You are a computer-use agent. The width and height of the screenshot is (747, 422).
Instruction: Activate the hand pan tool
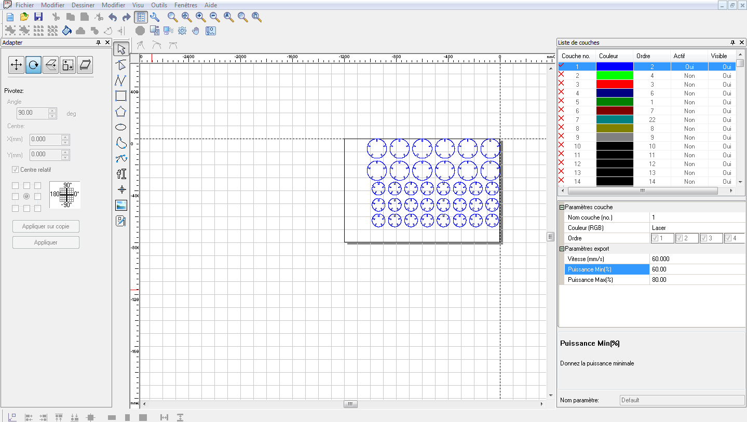point(196,31)
